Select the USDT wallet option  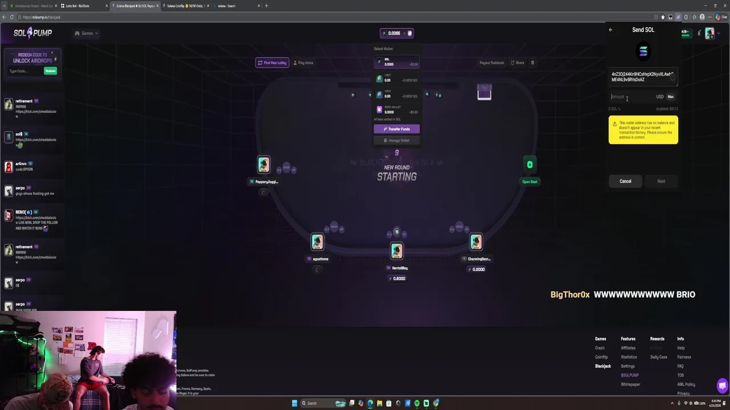[x=397, y=78]
